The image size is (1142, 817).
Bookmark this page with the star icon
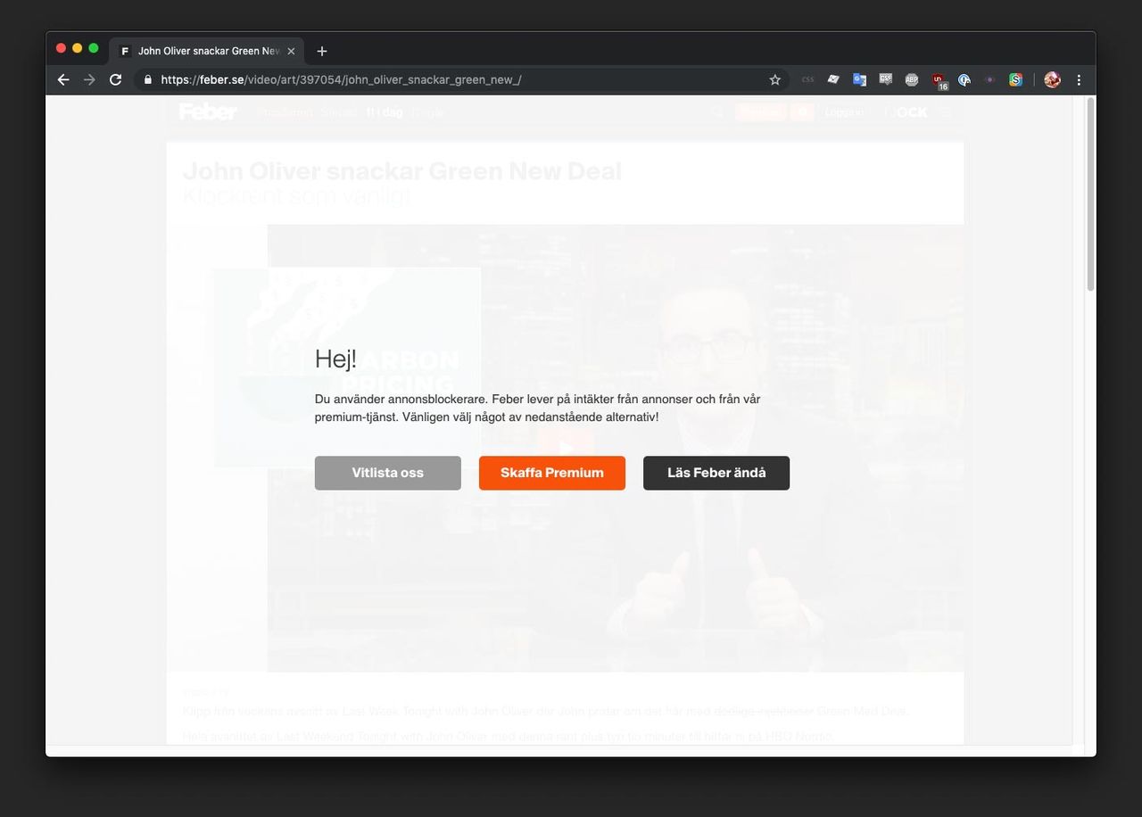(774, 79)
